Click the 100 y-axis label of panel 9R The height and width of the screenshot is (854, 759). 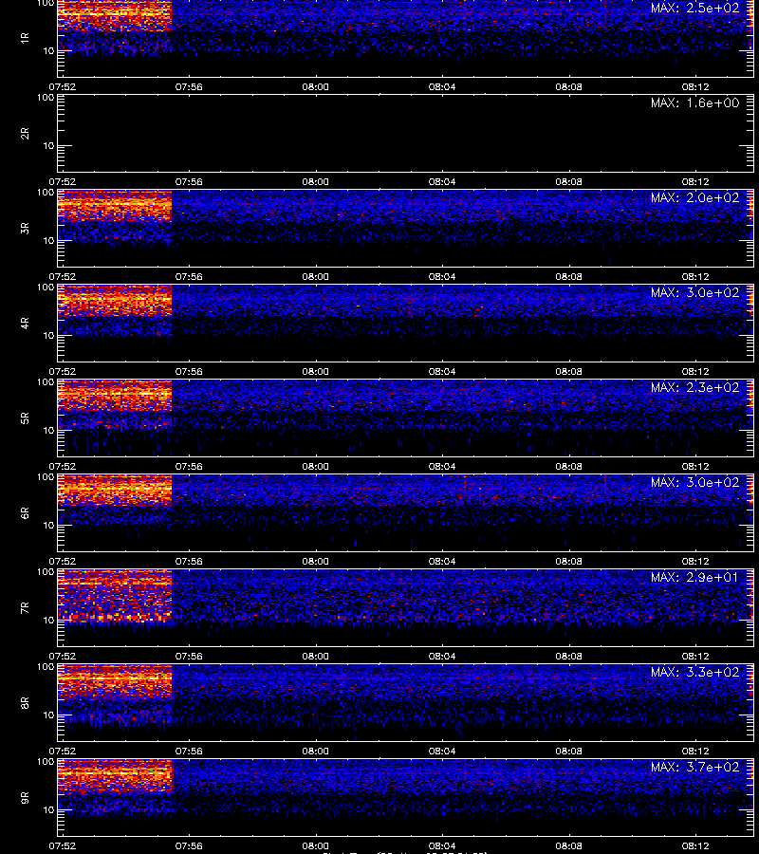pos(46,762)
